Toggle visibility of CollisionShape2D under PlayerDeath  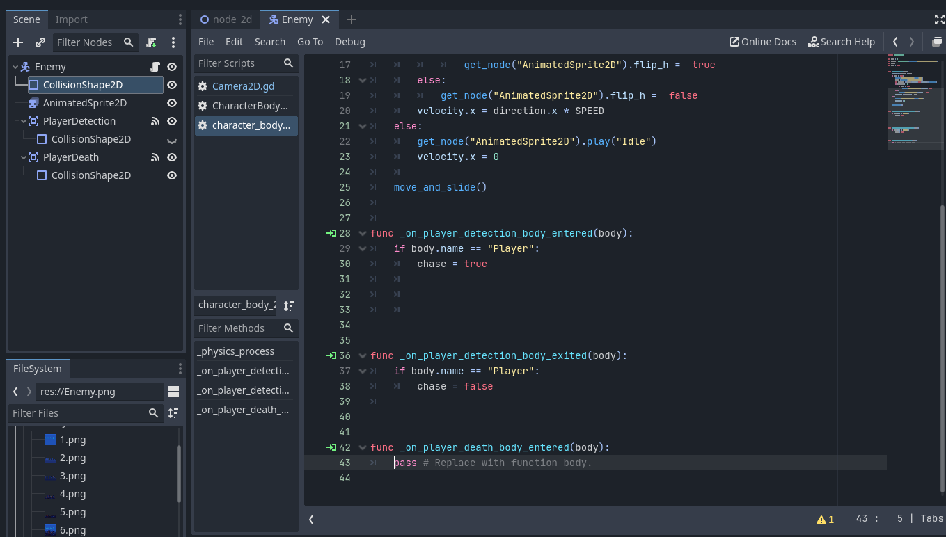172,175
